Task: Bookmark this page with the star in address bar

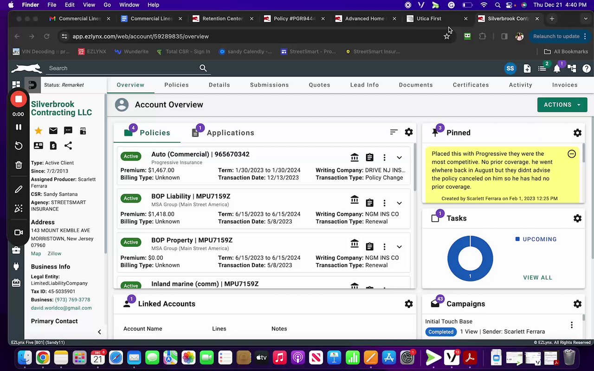Action: [447, 36]
